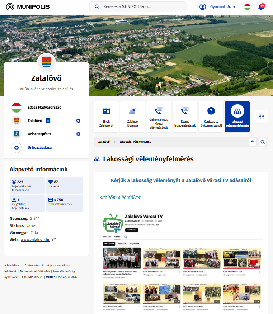Click the Keresés a MUNIPOLIS-on search field

pos(138,7)
